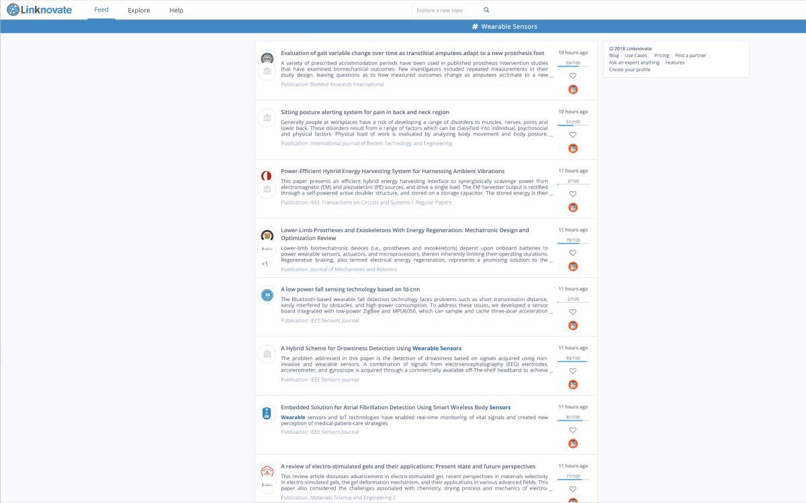Like the gait variable change article
Image resolution: width=806 pixels, height=503 pixels.
coord(573,76)
